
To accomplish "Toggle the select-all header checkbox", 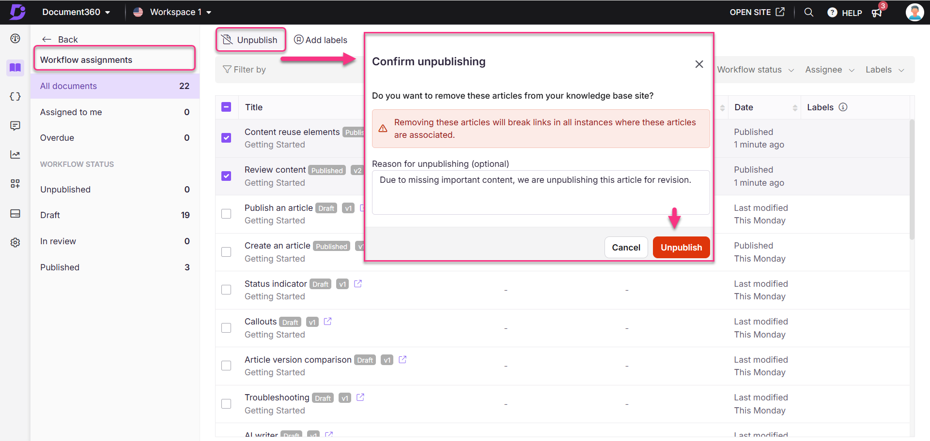I will coord(226,107).
